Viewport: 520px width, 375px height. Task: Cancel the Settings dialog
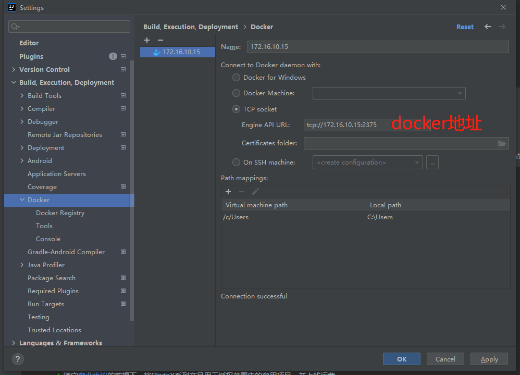(x=445, y=359)
